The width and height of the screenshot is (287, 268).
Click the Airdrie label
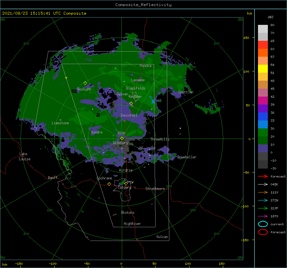pos(126,170)
